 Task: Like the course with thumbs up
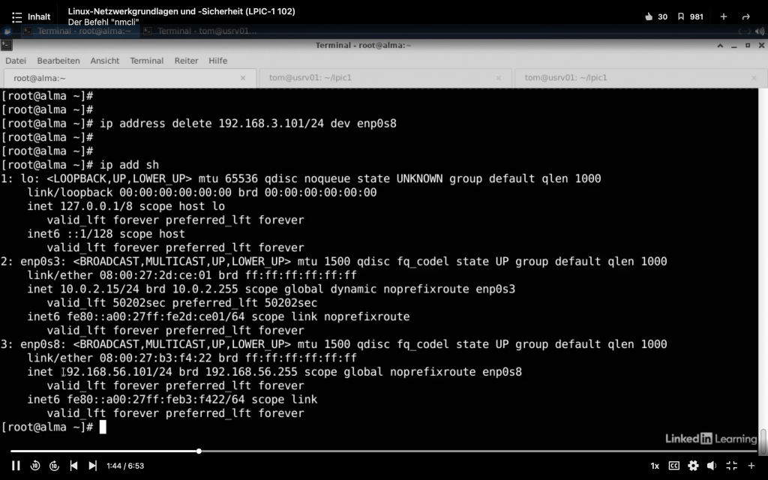point(649,16)
